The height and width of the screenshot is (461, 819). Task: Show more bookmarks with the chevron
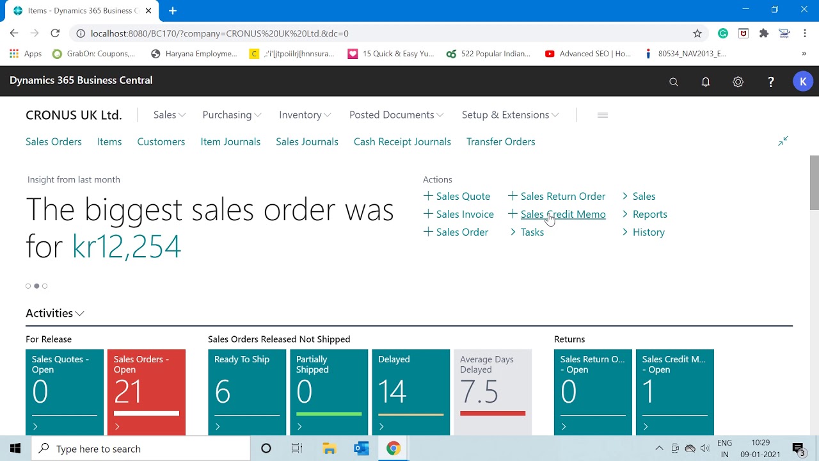(804, 54)
